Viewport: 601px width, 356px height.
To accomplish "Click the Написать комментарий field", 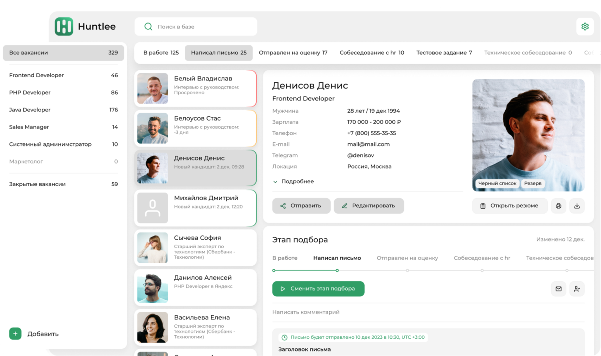I will pos(398,312).
